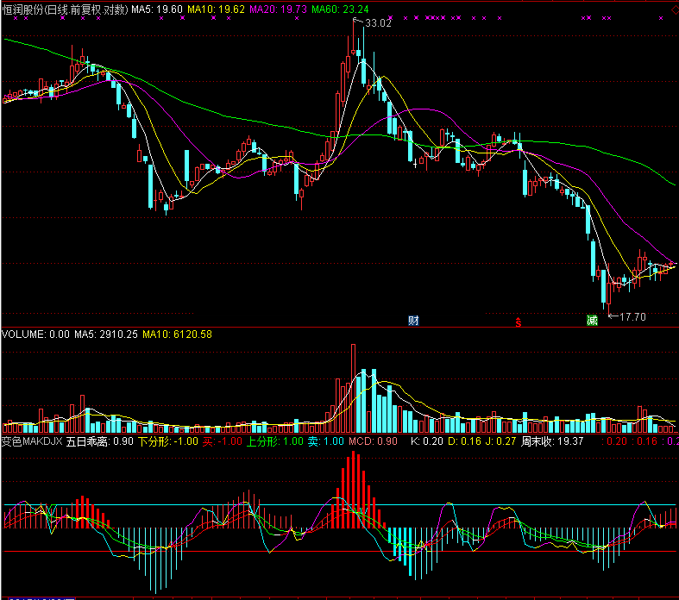Click the volume MA10: 6120.58 label
This screenshot has height=600, width=679.
[x=177, y=334]
